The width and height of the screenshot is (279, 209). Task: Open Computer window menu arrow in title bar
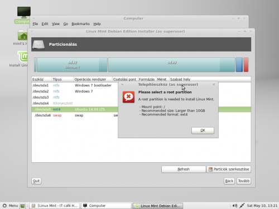pyautogui.click(x=33, y=18)
